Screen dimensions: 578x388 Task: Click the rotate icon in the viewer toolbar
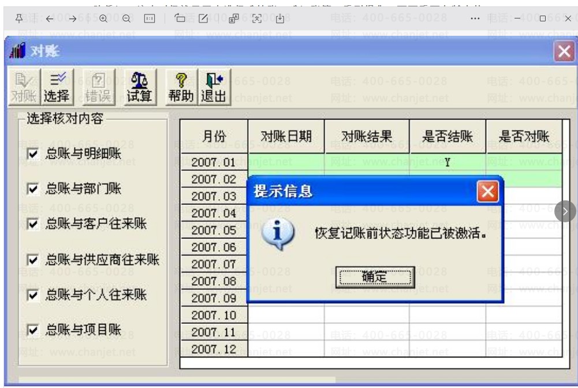coord(180,18)
